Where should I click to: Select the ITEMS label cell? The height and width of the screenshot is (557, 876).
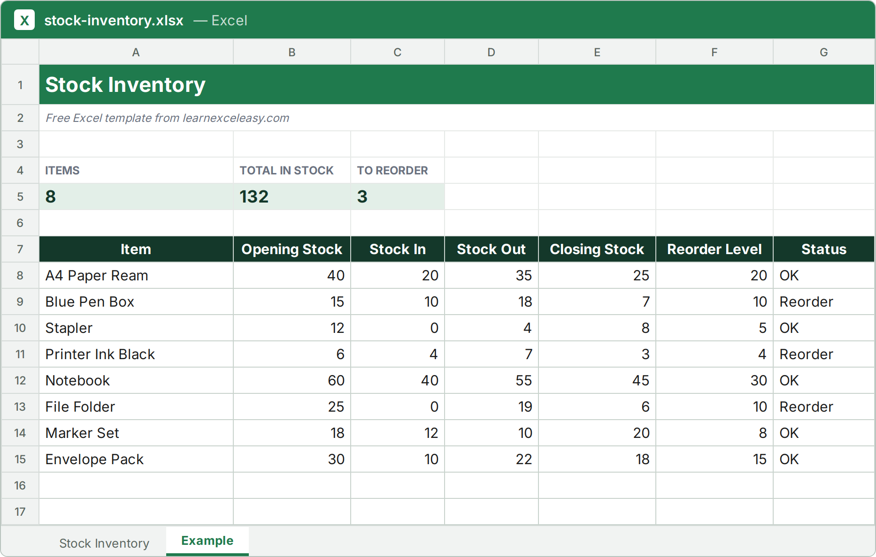(136, 170)
